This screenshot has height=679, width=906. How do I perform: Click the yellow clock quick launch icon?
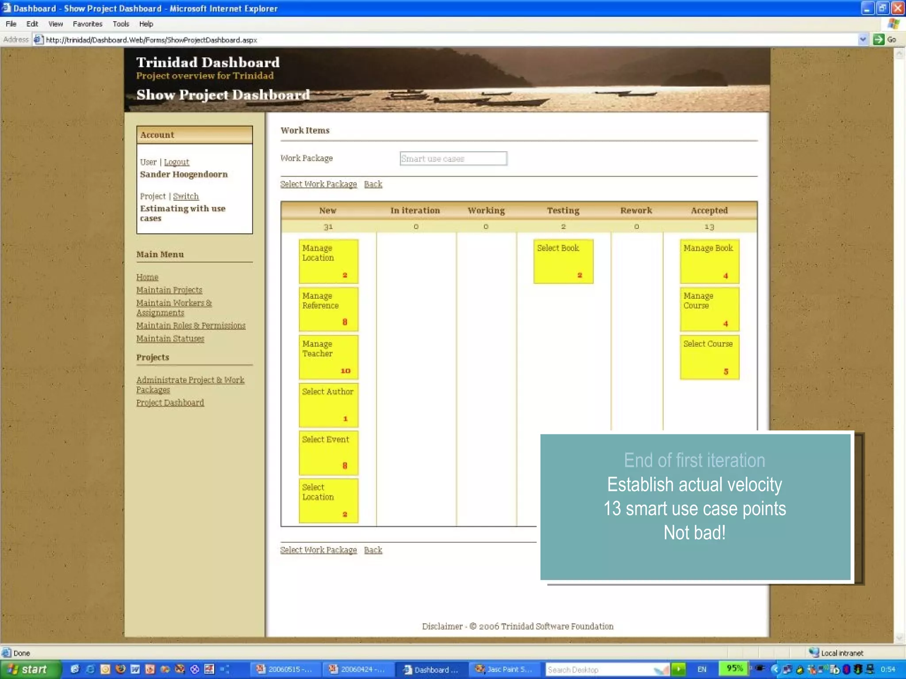105,669
